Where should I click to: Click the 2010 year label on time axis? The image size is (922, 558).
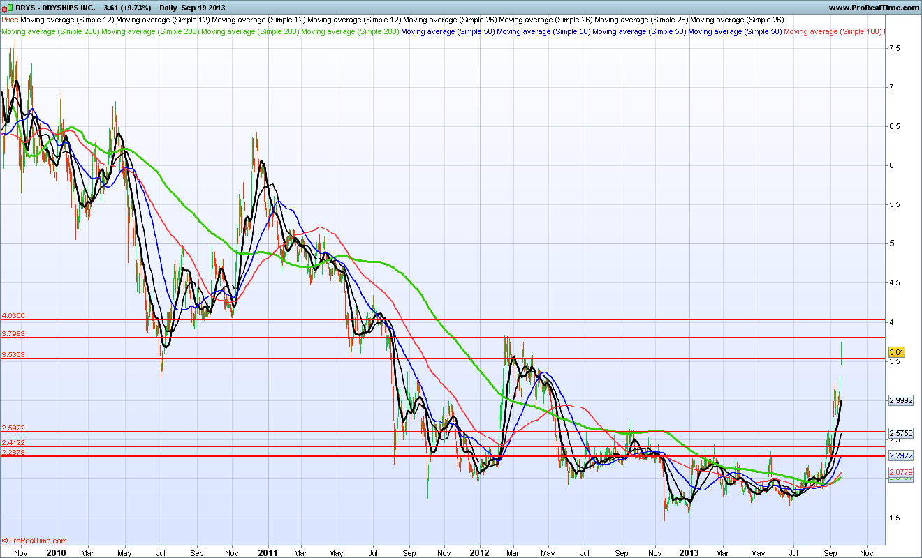tap(56, 552)
